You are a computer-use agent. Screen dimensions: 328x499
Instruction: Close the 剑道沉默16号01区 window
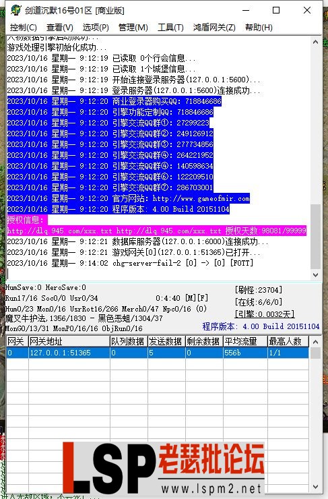tap(306, 10)
